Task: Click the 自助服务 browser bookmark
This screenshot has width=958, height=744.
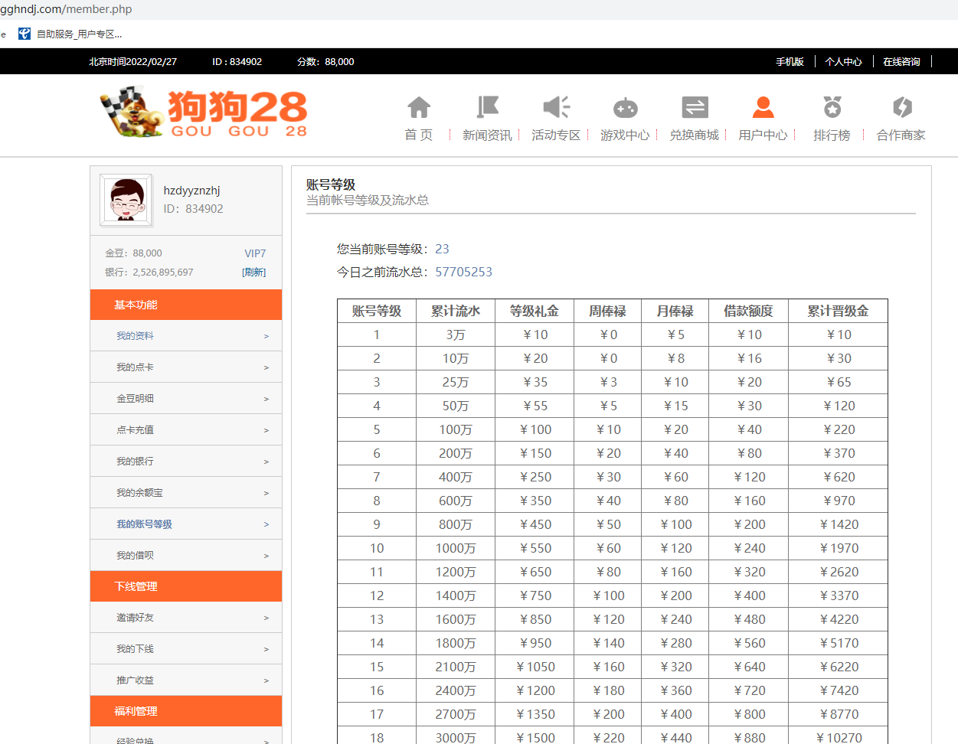Action: click(x=70, y=34)
